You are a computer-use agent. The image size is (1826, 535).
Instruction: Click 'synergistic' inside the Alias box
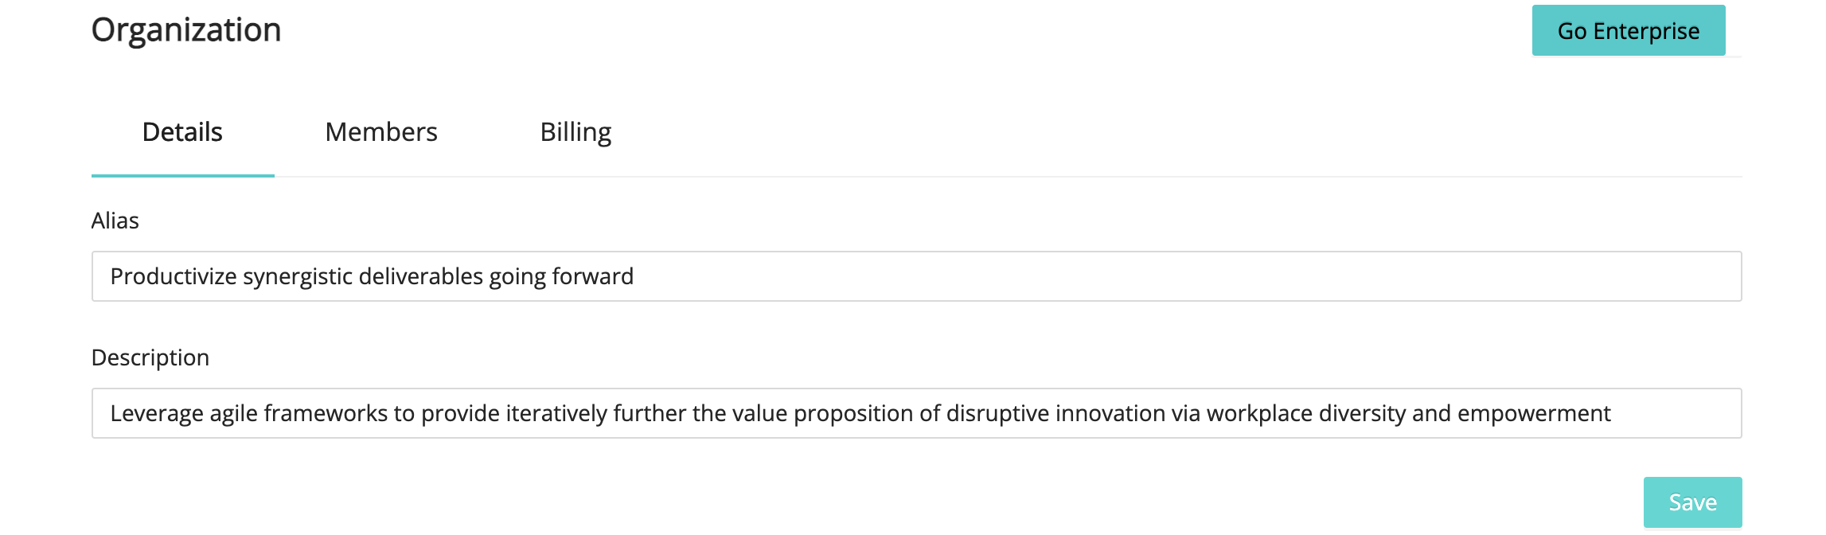coord(297,276)
